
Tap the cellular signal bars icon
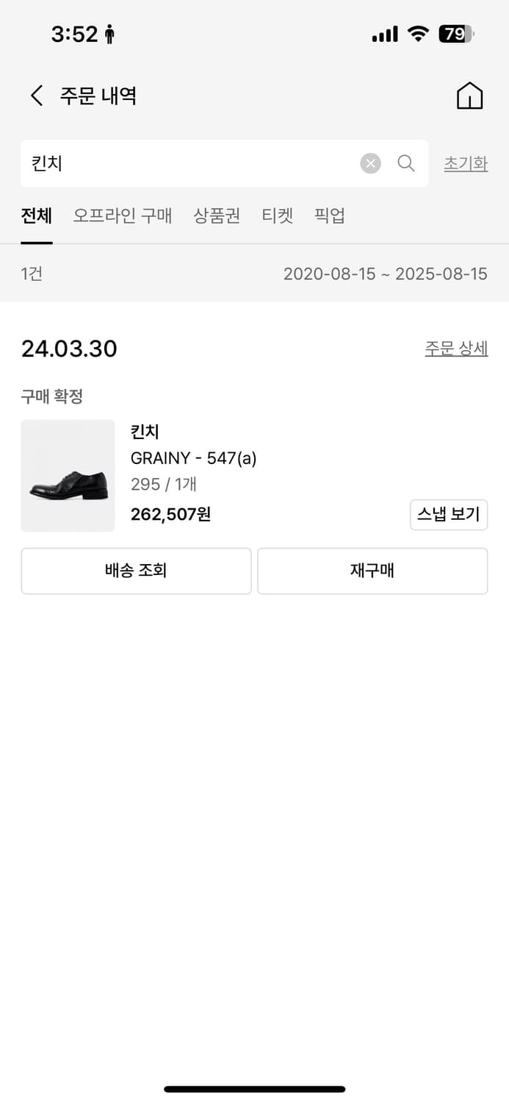385,34
